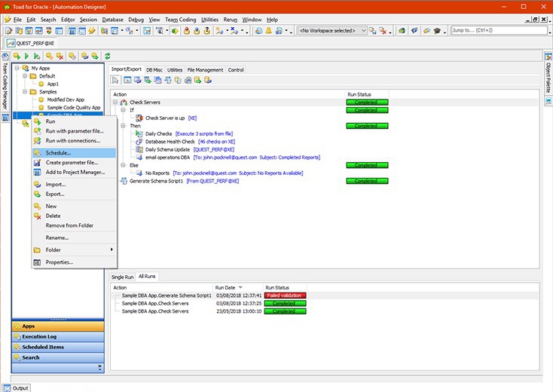Choose Rename... in context menu
Image resolution: width=553 pixels, height=392 pixels.
click(x=74, y=237)
